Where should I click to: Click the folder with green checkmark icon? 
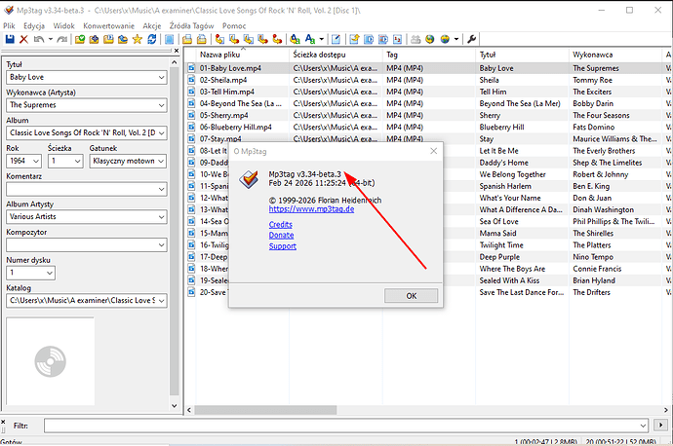click(x=80, y=39)
